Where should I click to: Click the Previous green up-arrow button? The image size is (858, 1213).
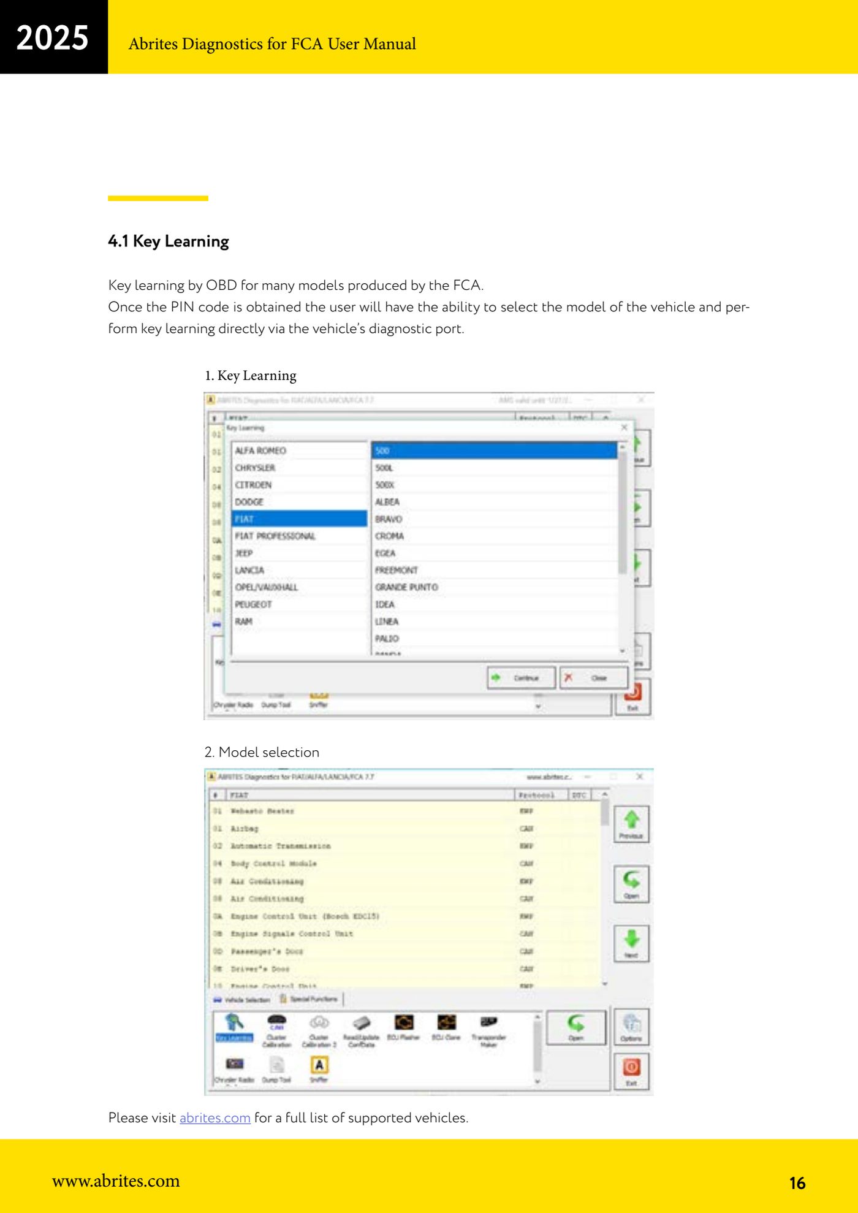(x=631, y=824)
